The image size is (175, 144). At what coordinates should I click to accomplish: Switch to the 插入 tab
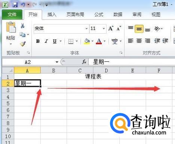[x=52, y=15]
